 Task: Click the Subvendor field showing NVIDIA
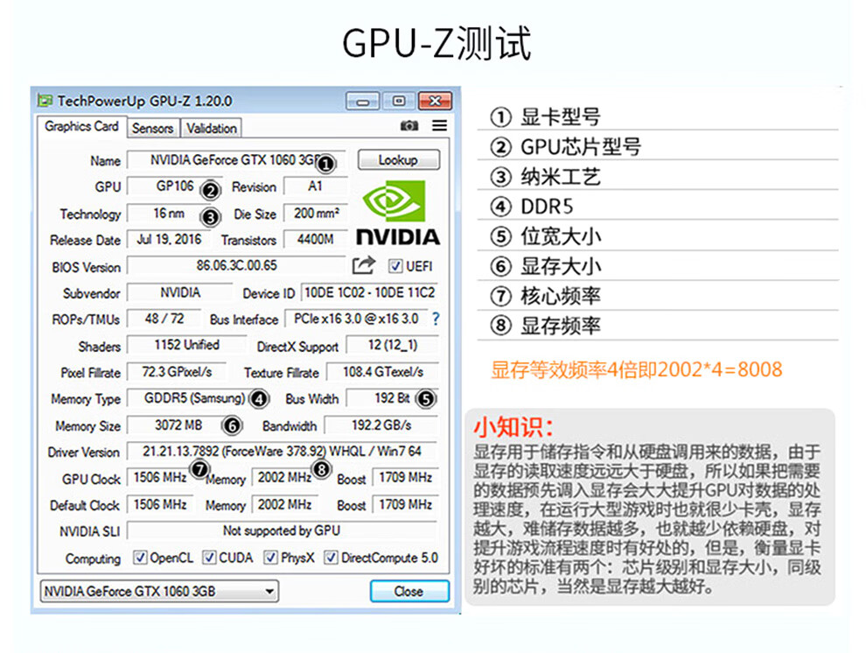click(x=180, y=293)
